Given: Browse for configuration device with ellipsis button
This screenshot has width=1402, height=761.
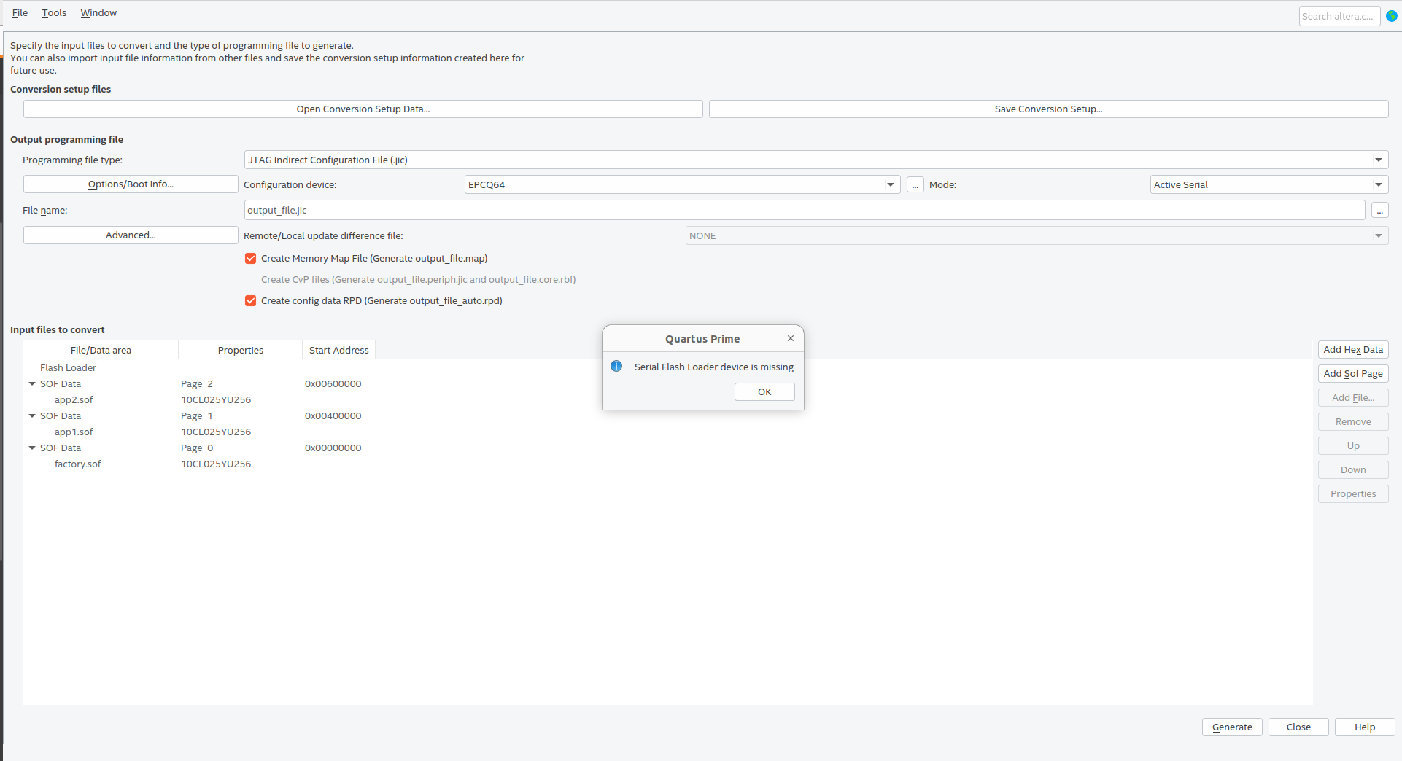Looking at the screenshot, I should tap(915, 185).
